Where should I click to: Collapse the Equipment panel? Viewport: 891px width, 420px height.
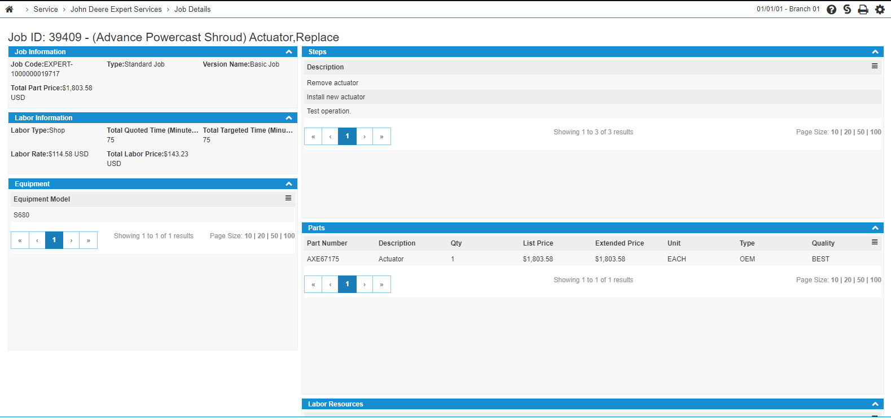[289, 184]
